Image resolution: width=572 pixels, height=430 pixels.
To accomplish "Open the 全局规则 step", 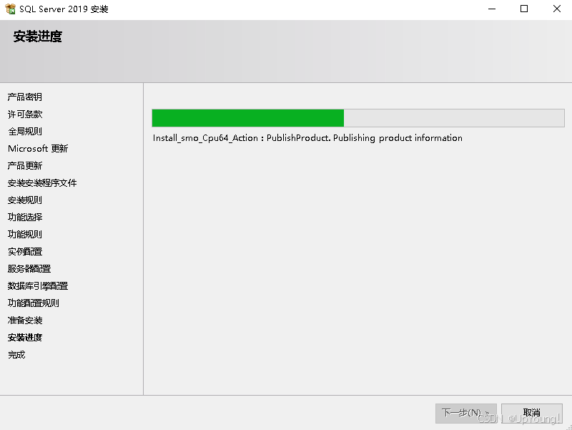I will click(x=25, y=132).
